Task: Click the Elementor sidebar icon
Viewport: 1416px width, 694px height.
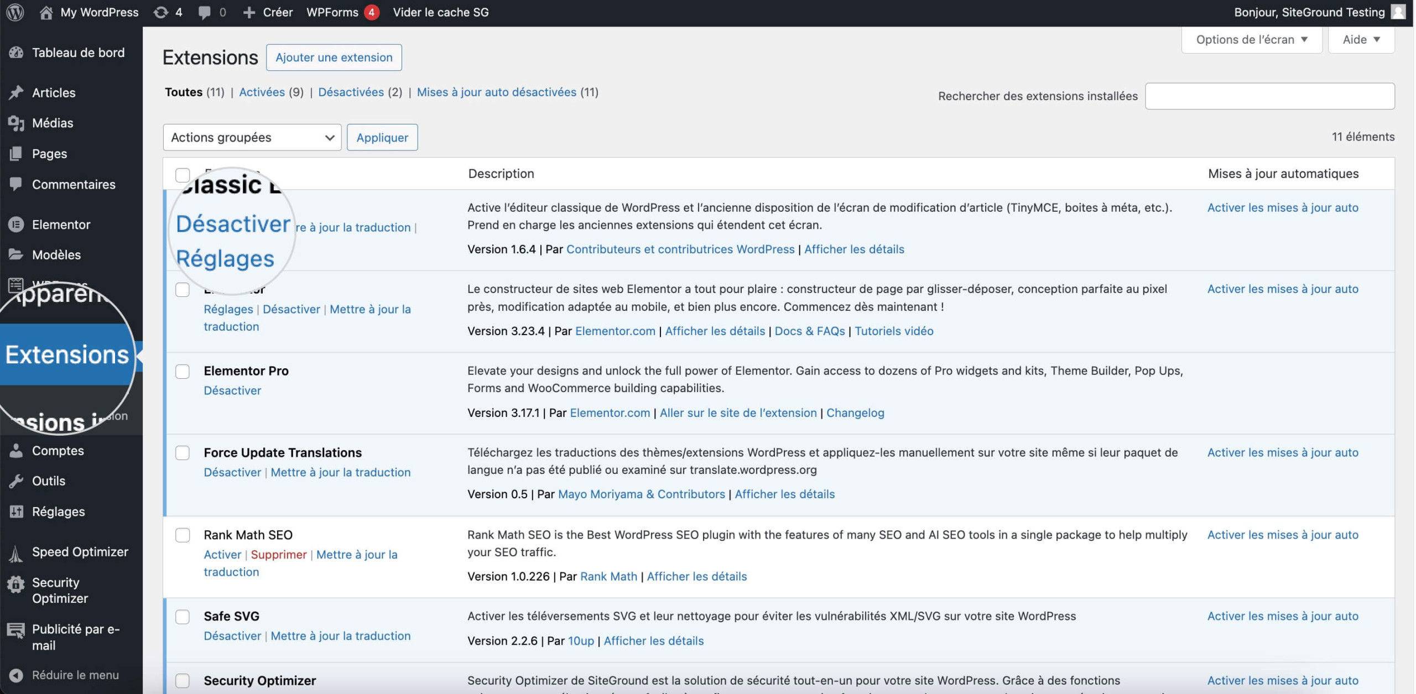Action: pos(16,225)
